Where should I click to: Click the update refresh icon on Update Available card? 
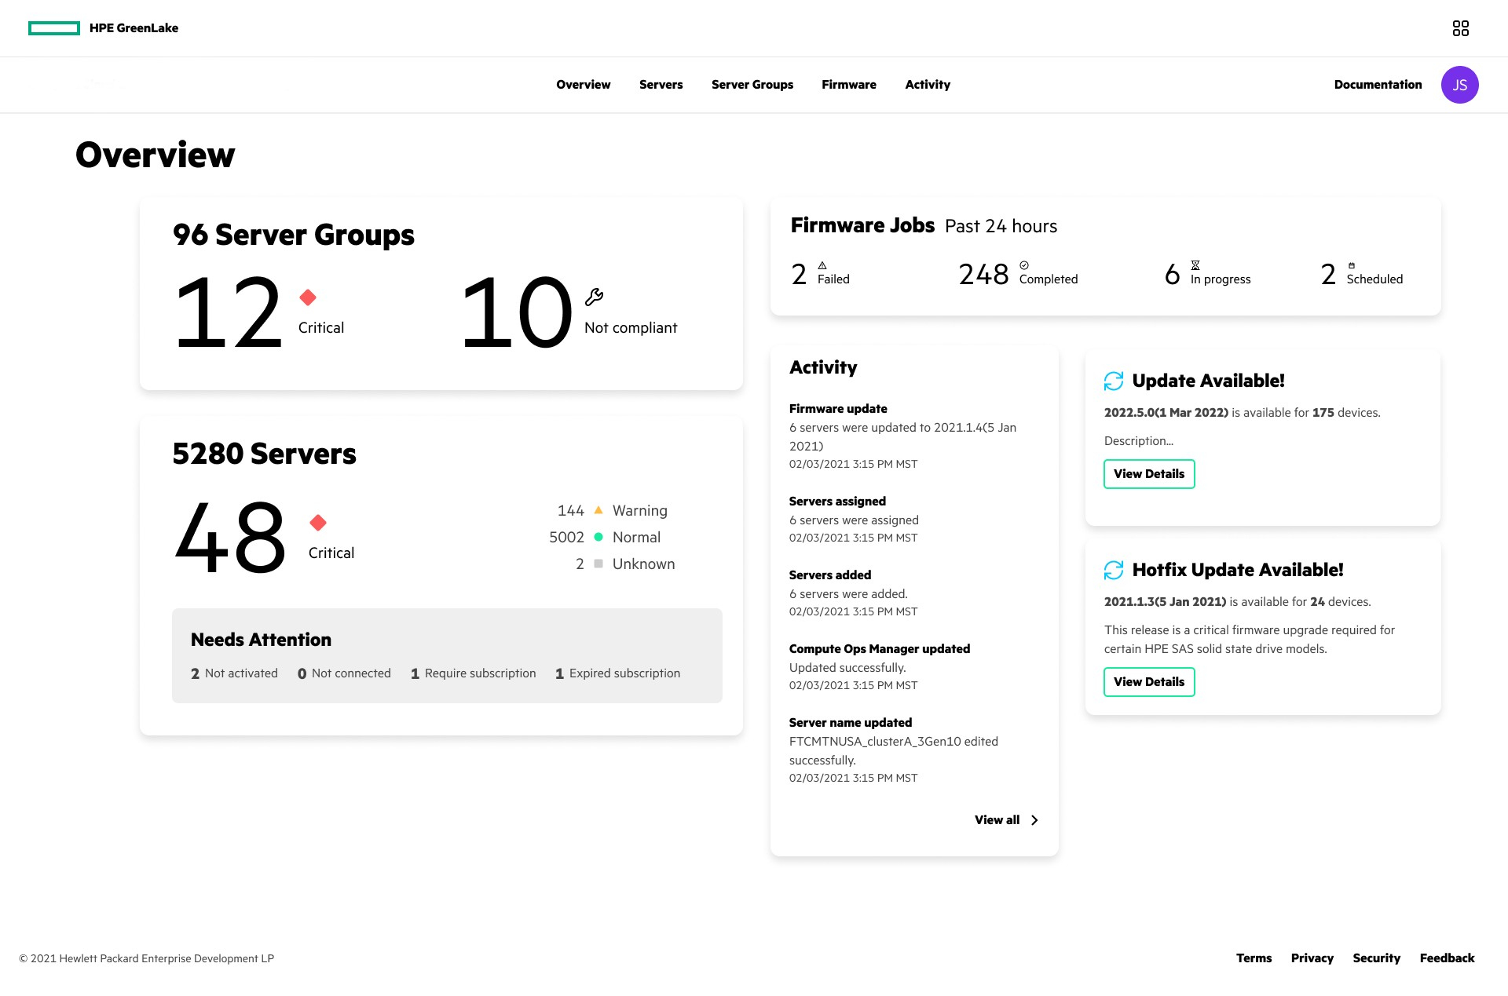coord(1113,381)
